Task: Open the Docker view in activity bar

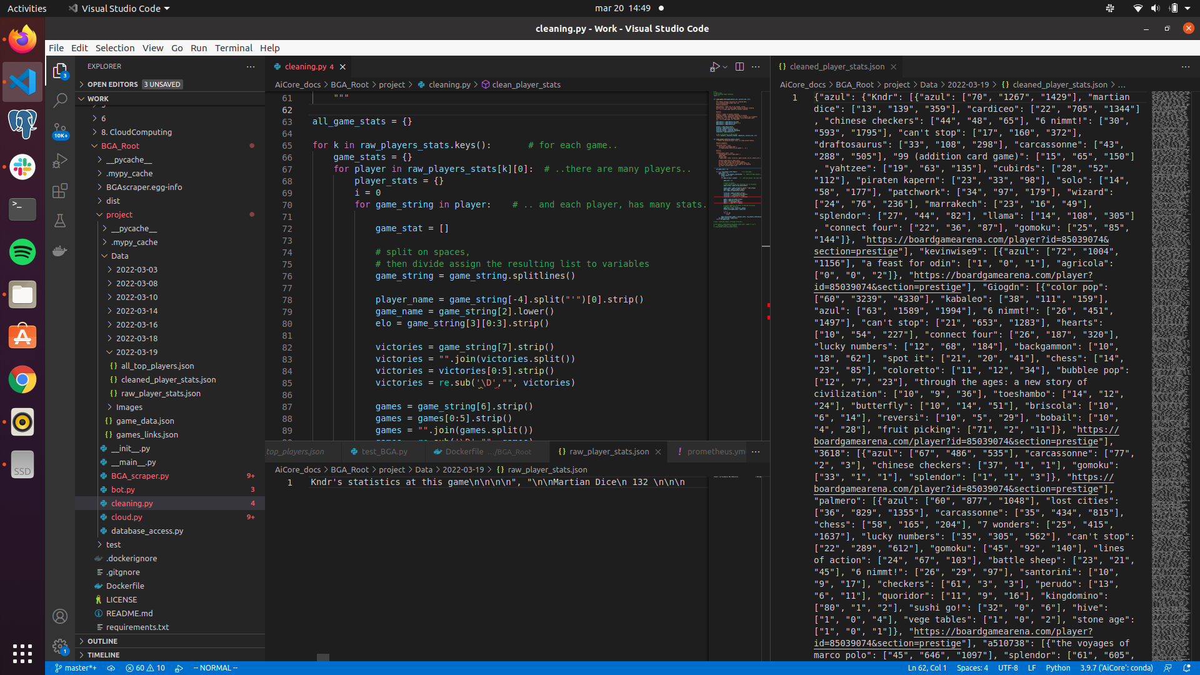Action: point(60,251)
